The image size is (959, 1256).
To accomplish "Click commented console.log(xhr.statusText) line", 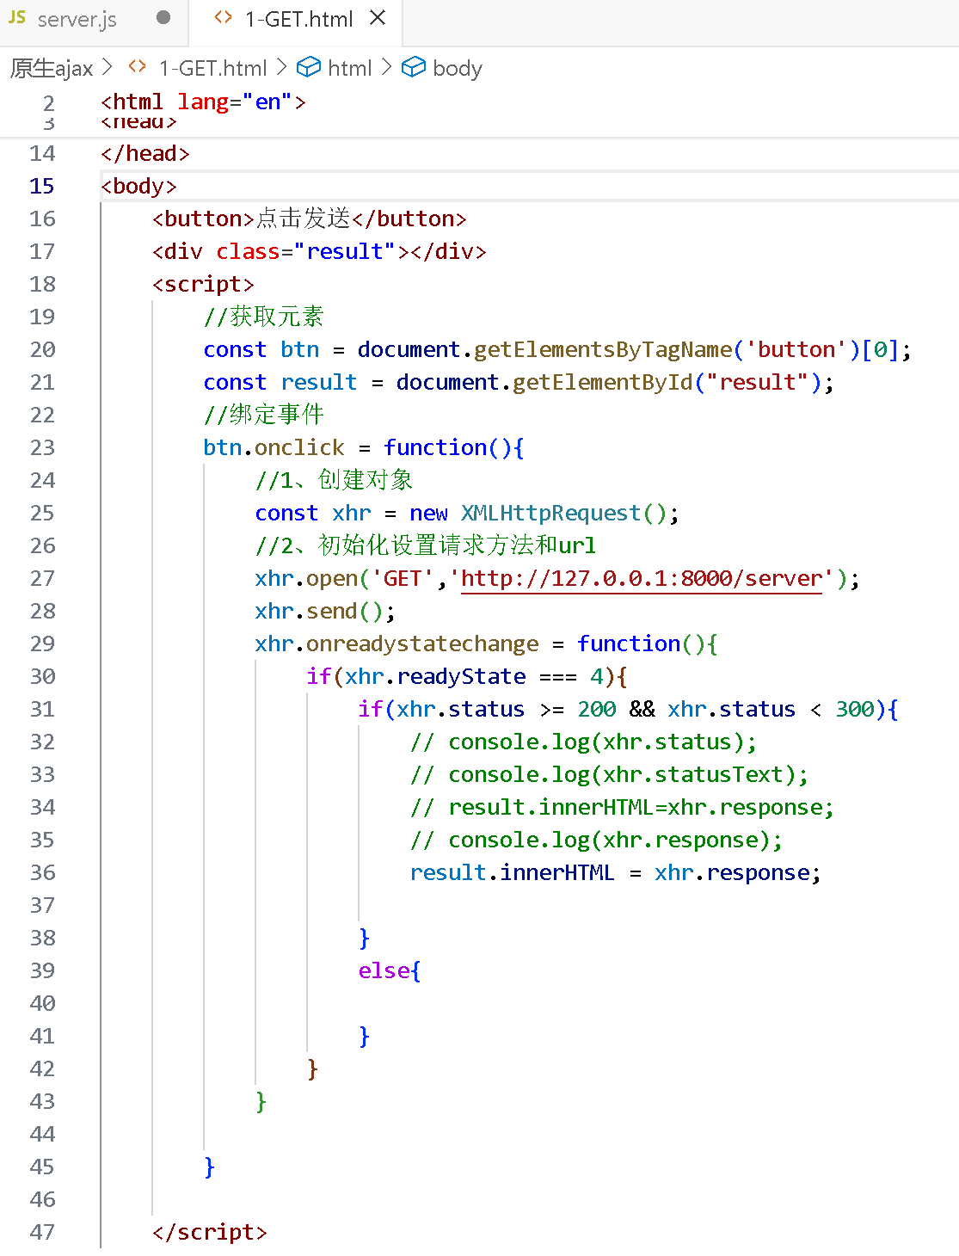I will click(609, 774).
